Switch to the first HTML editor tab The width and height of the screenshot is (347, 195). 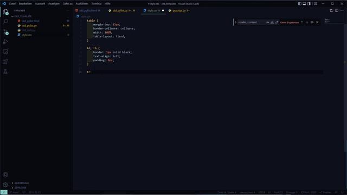pos(89,11)
